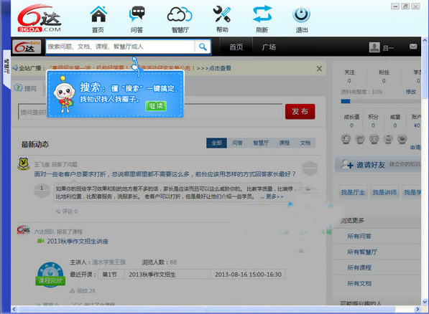Close the 全站广播 broadcast bar
This screenshot has height=314, width=429.
pyautogui.click(x=319, y=69)
